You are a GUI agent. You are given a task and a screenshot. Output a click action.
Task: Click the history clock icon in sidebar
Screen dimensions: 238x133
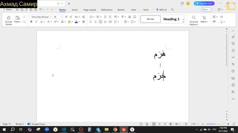coord(233,71)
